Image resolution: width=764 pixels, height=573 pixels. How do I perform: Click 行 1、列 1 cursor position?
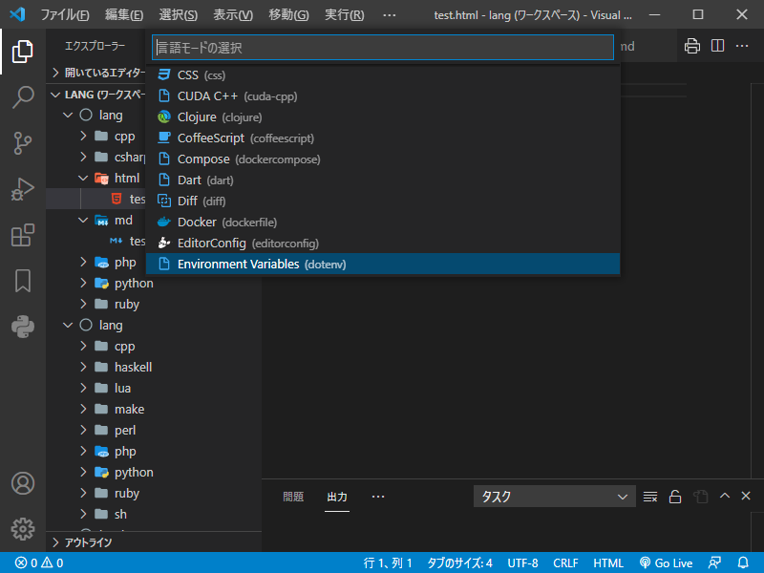pyautogui.click(x=388, y=562)
